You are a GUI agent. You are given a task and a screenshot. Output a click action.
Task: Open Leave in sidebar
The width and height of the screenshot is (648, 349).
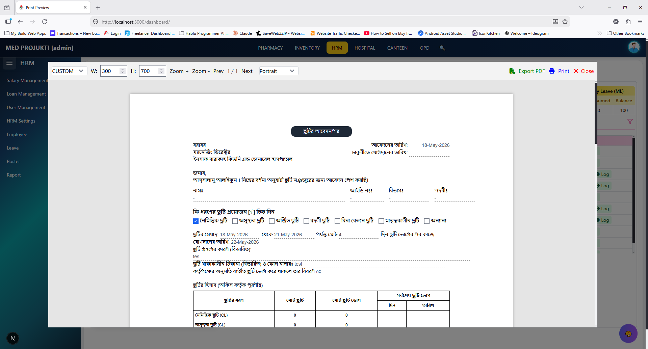tap(13, 148)
